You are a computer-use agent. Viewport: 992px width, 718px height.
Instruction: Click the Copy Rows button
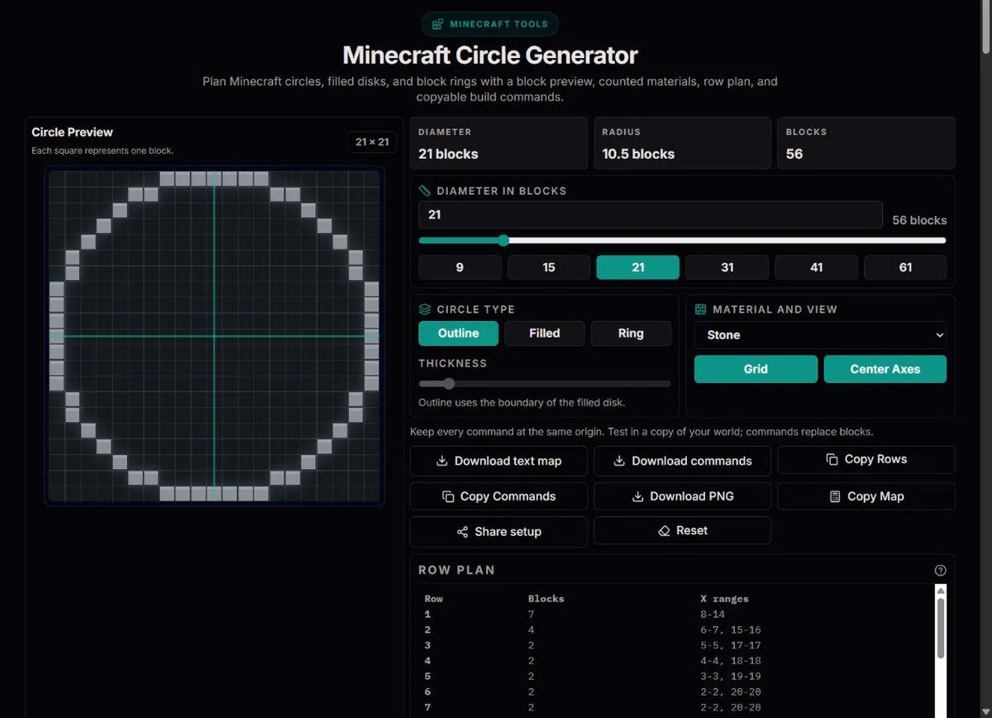pyautogui.click(x=866, y=459)
